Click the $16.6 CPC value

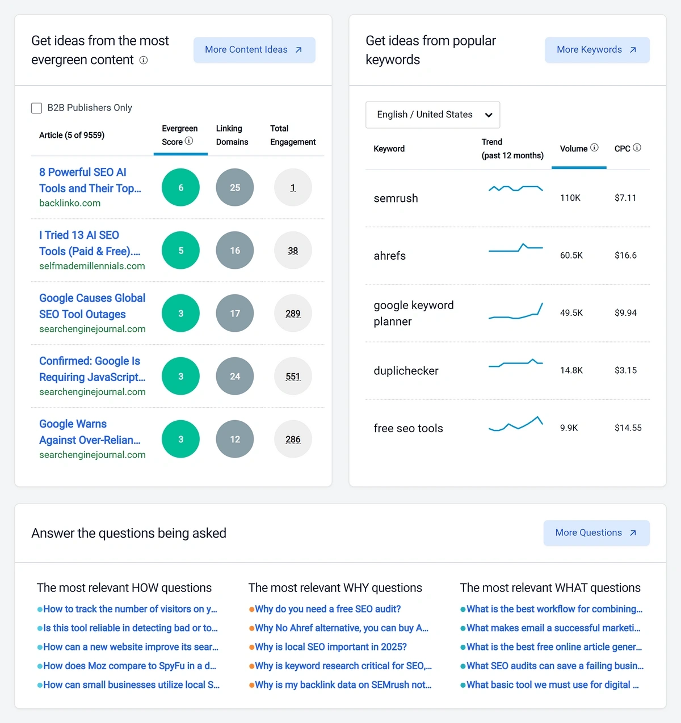[625, 256]
